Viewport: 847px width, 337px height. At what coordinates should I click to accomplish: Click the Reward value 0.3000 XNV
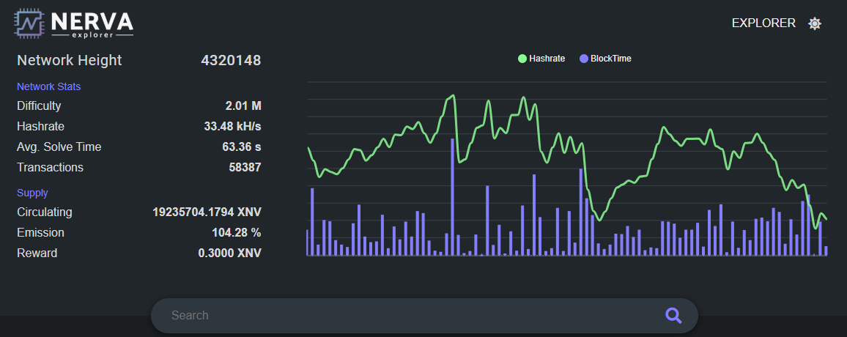[x=229, y=253]
